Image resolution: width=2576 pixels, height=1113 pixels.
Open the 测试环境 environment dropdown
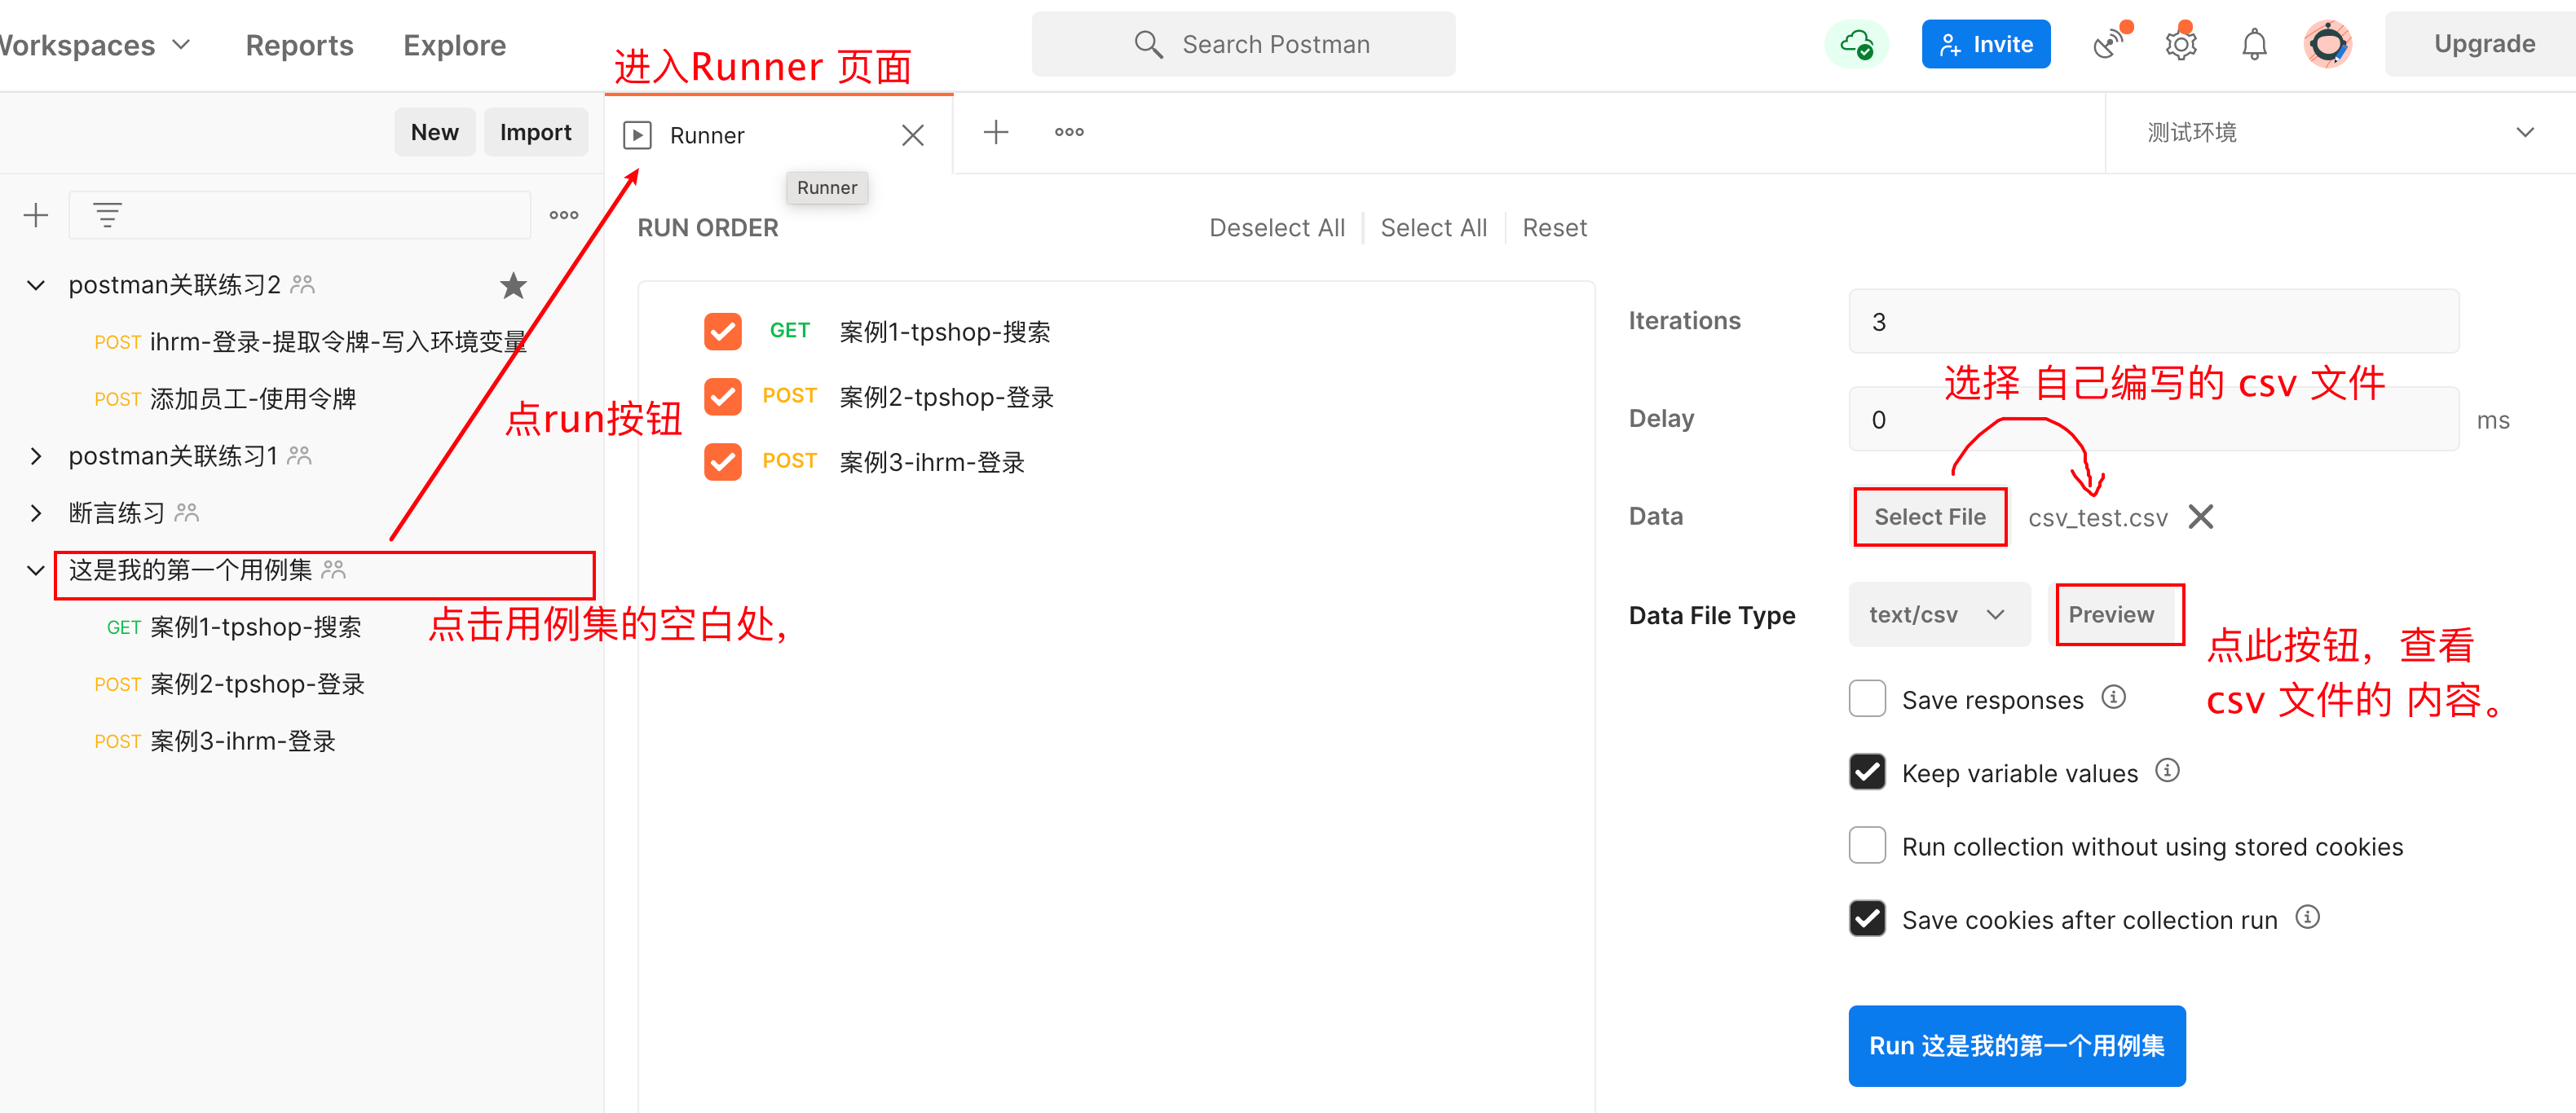click(2340, 133)
